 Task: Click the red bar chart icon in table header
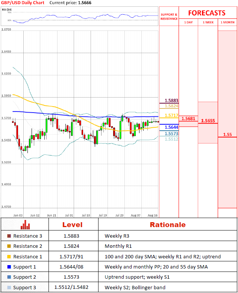click(x=25, y=225)
